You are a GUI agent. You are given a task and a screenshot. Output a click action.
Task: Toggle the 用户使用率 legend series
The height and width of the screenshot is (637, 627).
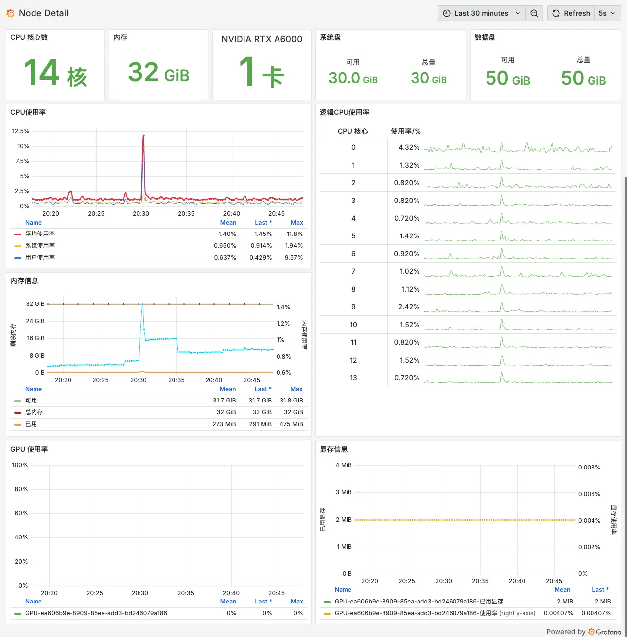(x=40, y=258)
